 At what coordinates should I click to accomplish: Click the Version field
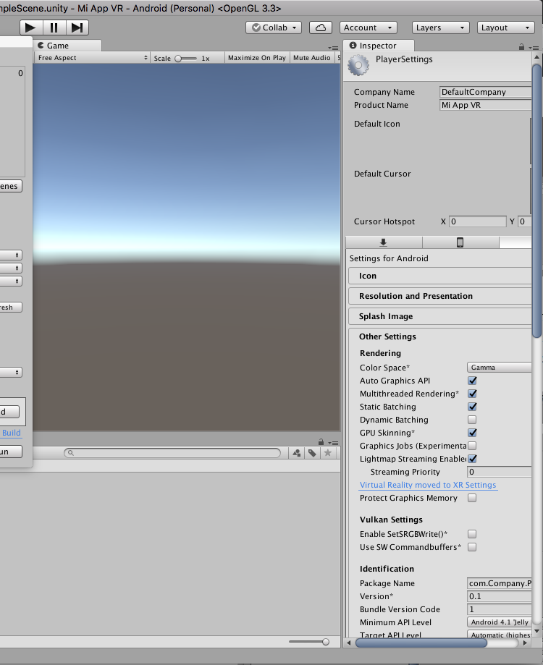[500, 596]
